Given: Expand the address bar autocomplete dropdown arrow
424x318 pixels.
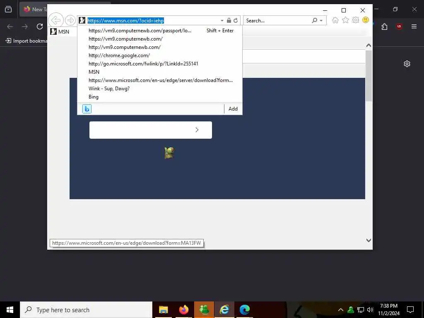Looking at the screenshot, I should point(222,21).
